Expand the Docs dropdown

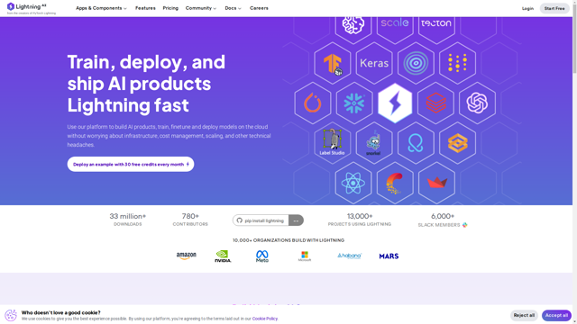[233, 8]
